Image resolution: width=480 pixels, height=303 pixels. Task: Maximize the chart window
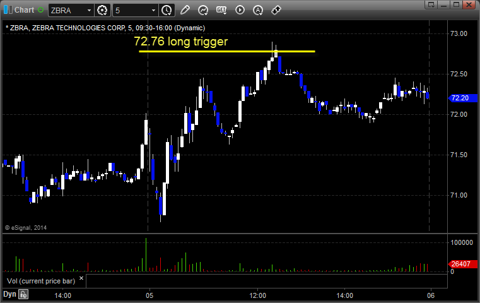pos(456,4)
